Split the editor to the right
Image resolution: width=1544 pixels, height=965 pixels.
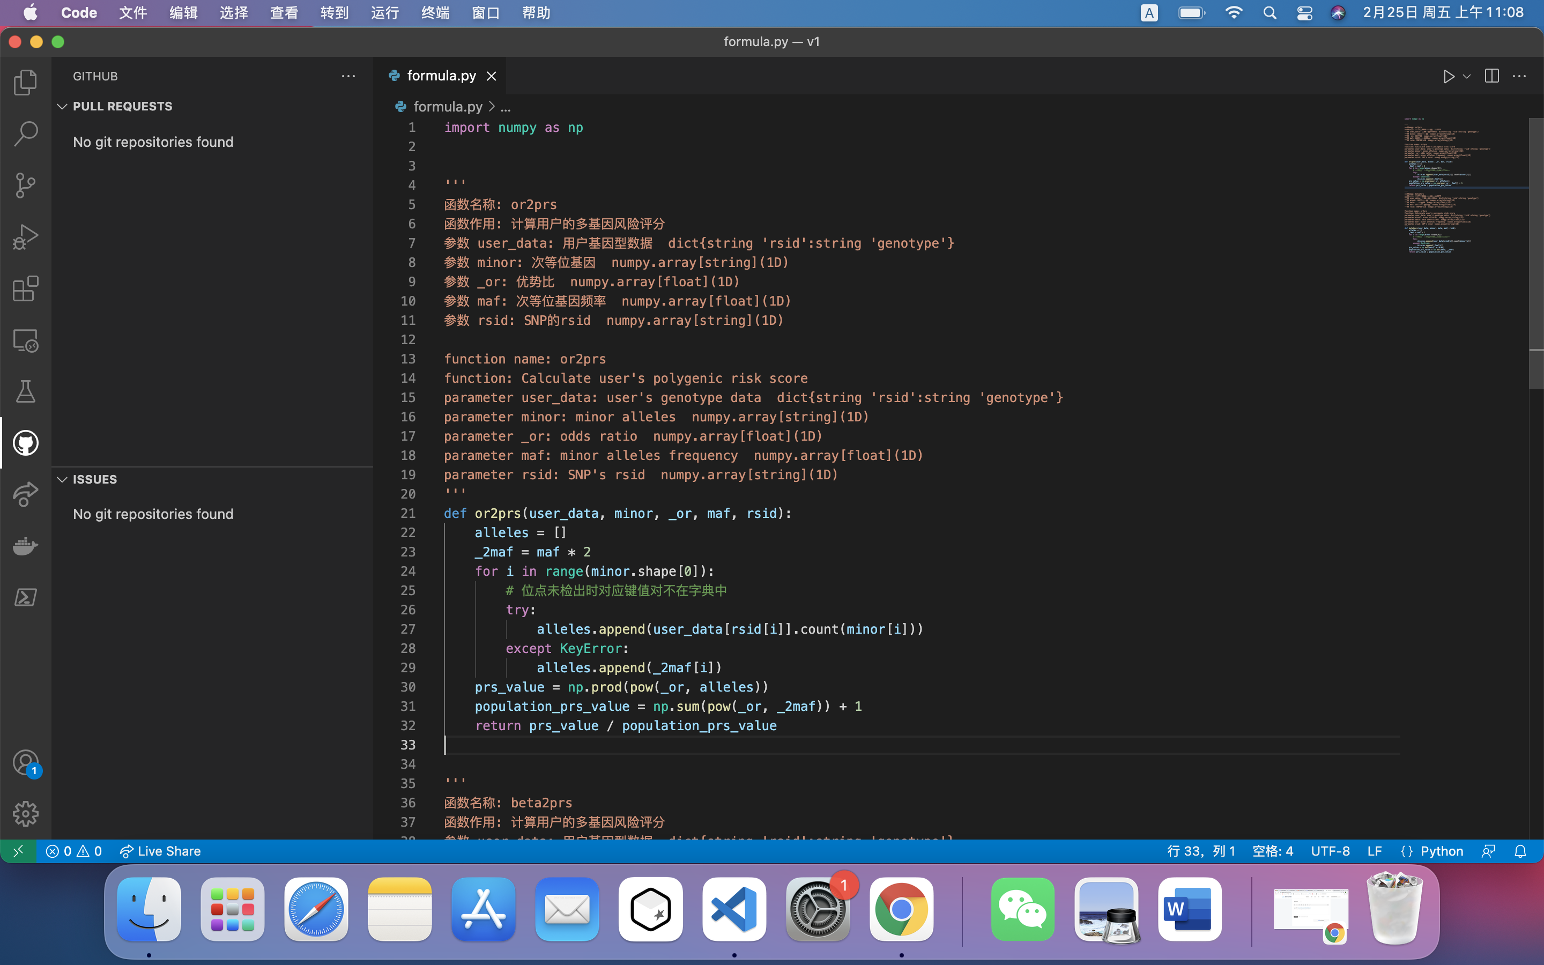pos(1491,76)
